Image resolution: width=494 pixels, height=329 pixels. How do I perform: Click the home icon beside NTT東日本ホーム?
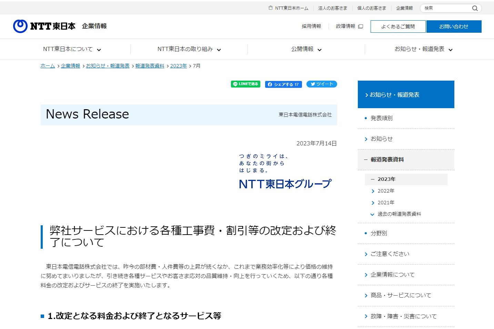coord(271,8)
